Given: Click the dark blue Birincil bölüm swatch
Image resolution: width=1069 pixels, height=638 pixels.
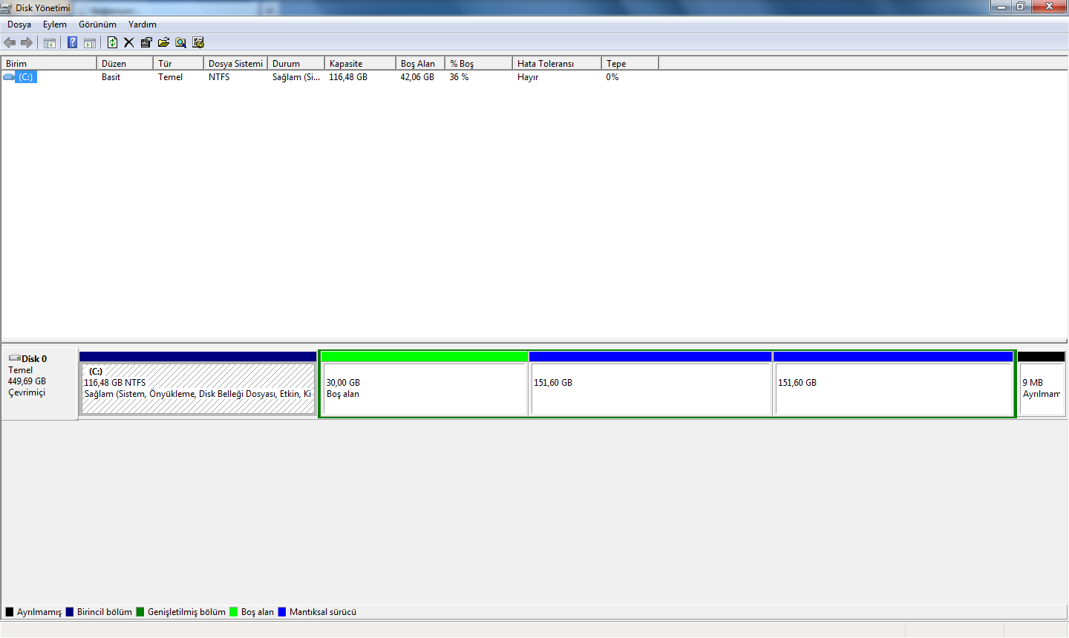Looking at the screenshot, I should point(70,612).
